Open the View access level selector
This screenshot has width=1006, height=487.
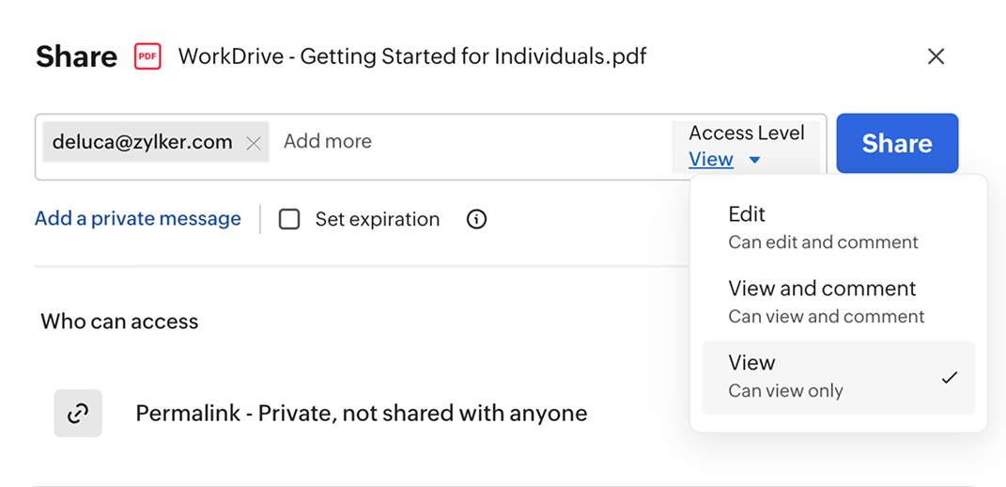(x=711, y=160)
